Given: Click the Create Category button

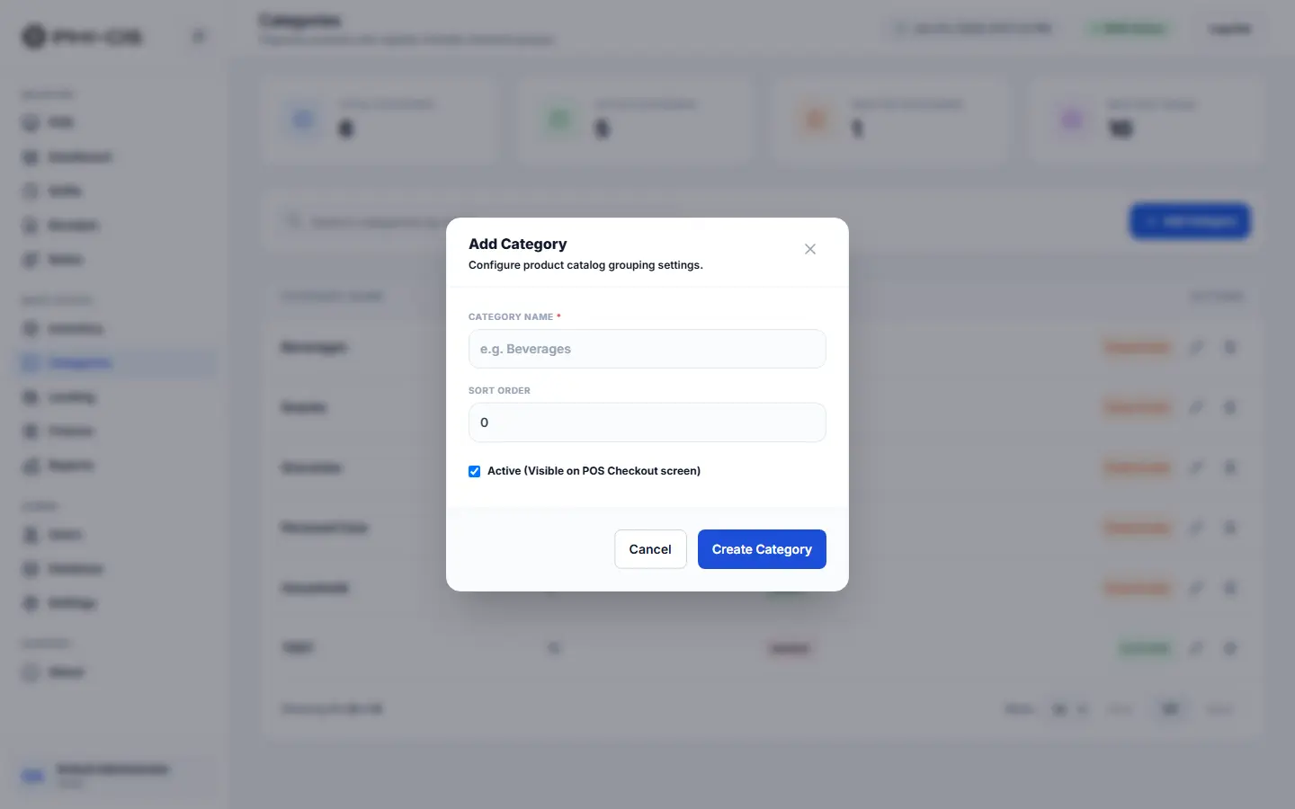Looking at the screenshot, I should click(762, 549).
